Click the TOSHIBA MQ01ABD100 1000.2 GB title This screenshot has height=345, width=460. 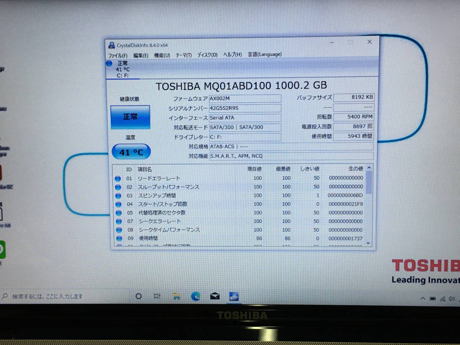[x=242, y=86]
